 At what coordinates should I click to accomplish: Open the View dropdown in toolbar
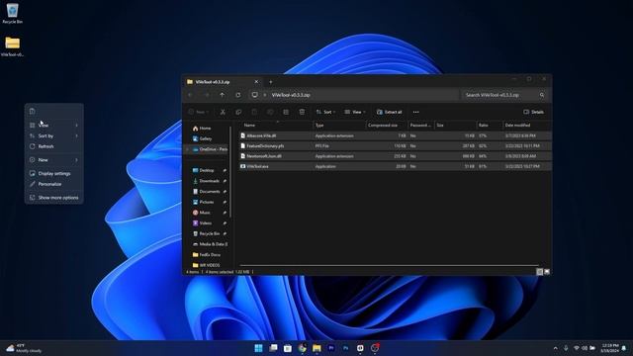pos(354,112)
